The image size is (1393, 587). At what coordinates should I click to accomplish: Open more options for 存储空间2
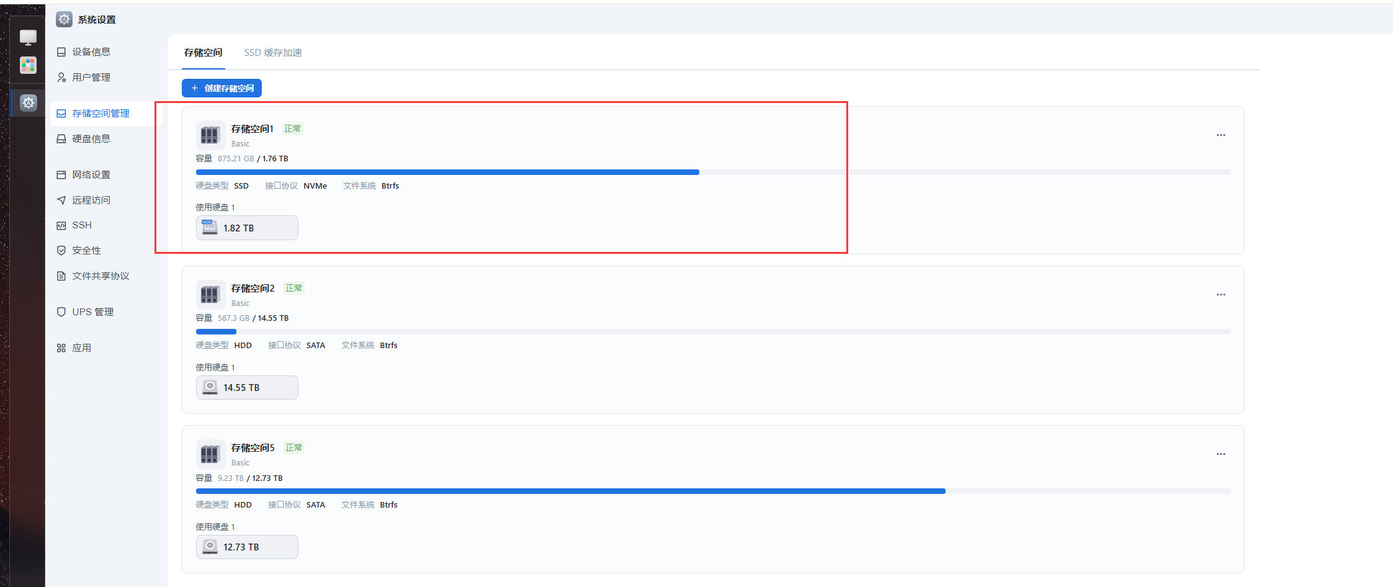(x=1221, y=295)
